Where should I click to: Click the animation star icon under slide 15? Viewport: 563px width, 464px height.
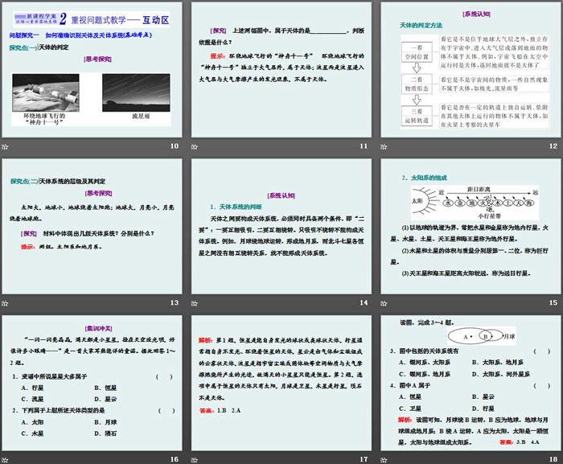click(x=384, y=302)
